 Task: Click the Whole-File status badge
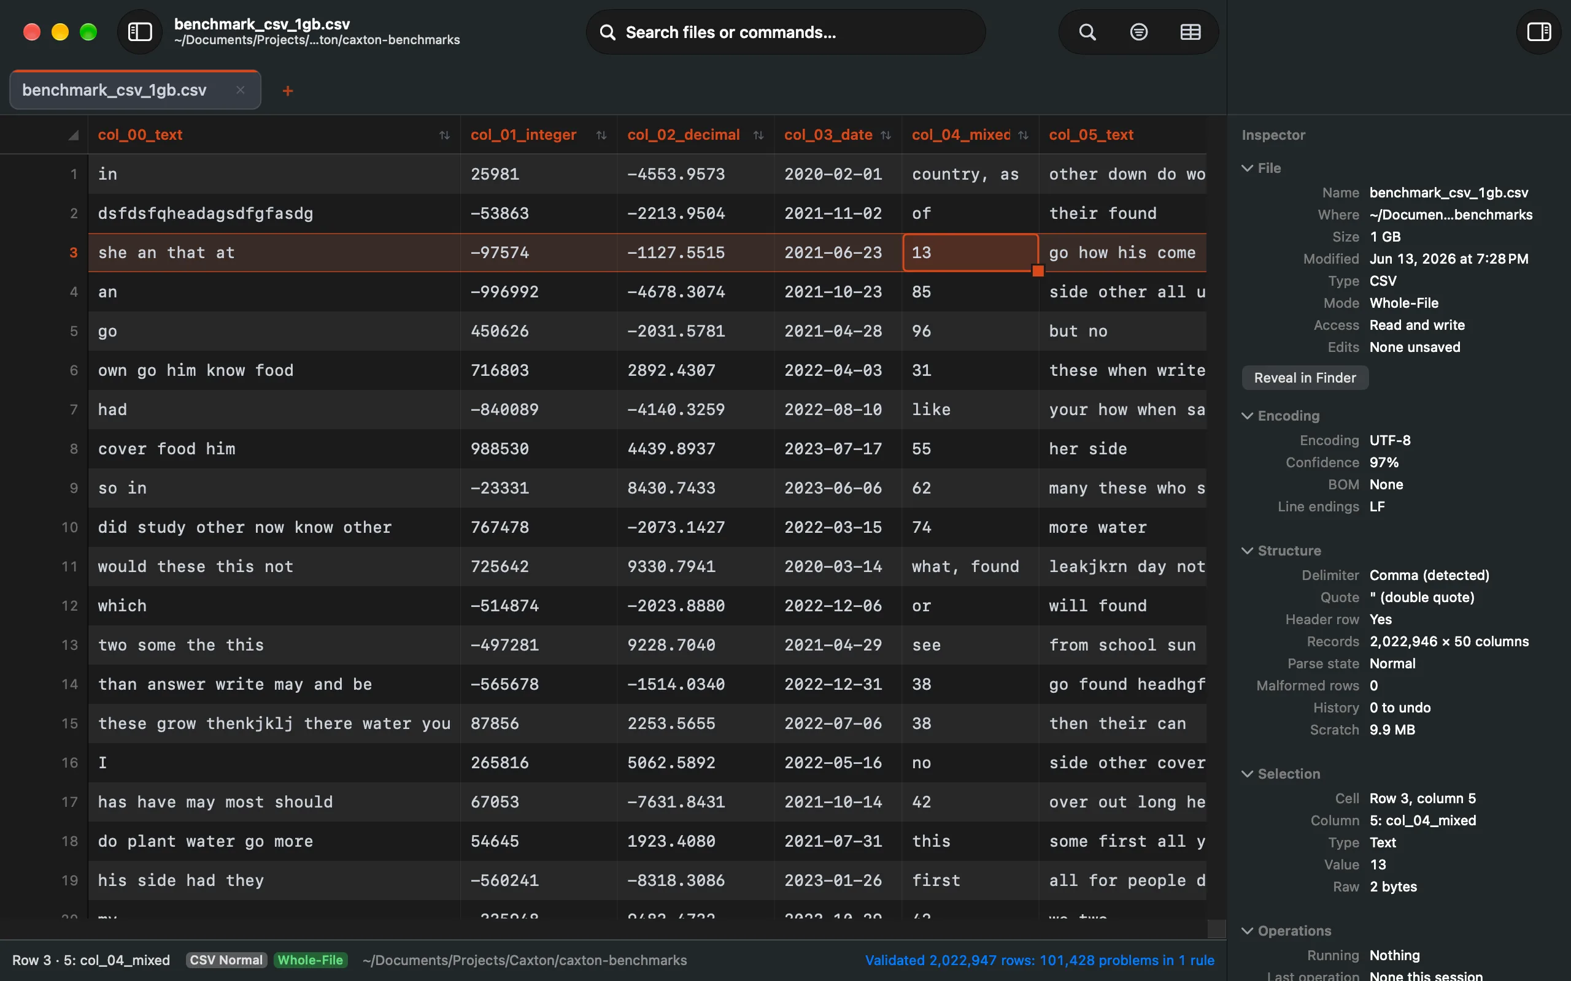point(311,960)
